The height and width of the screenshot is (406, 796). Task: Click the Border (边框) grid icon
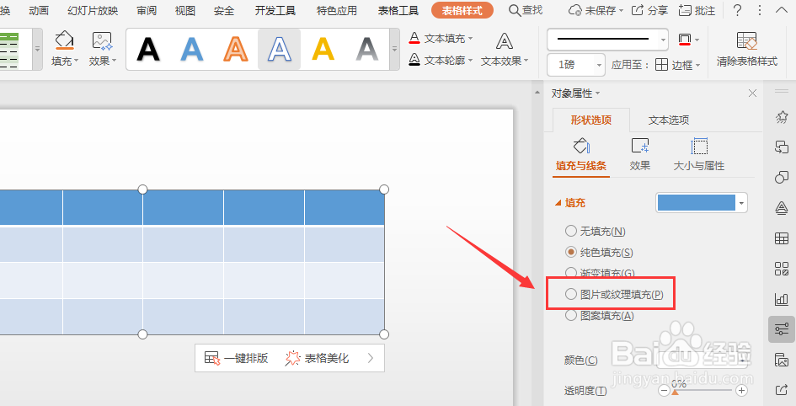[661, 65]
